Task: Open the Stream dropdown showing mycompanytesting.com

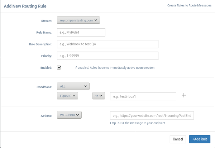Action: [78, 20]
